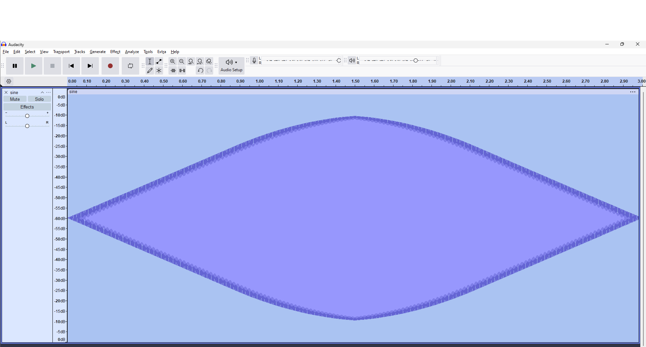
Task: Solo the sine track
Action: (39, 99)
